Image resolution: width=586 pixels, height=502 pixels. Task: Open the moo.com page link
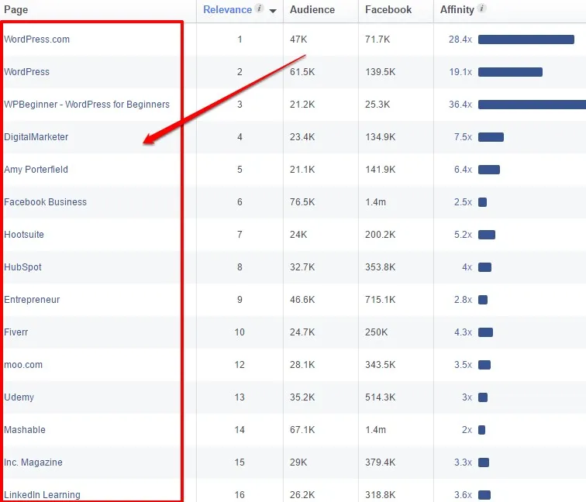click(23, 365)
